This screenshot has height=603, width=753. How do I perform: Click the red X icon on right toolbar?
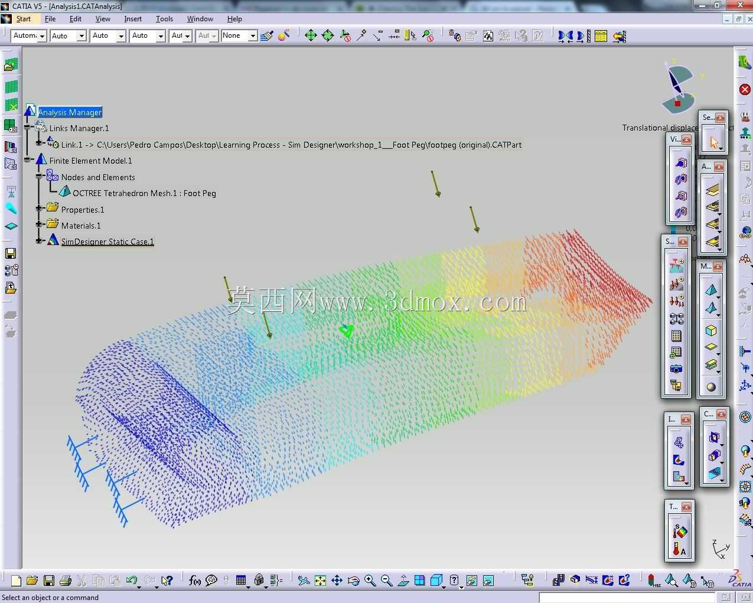[x=745, y=90]
